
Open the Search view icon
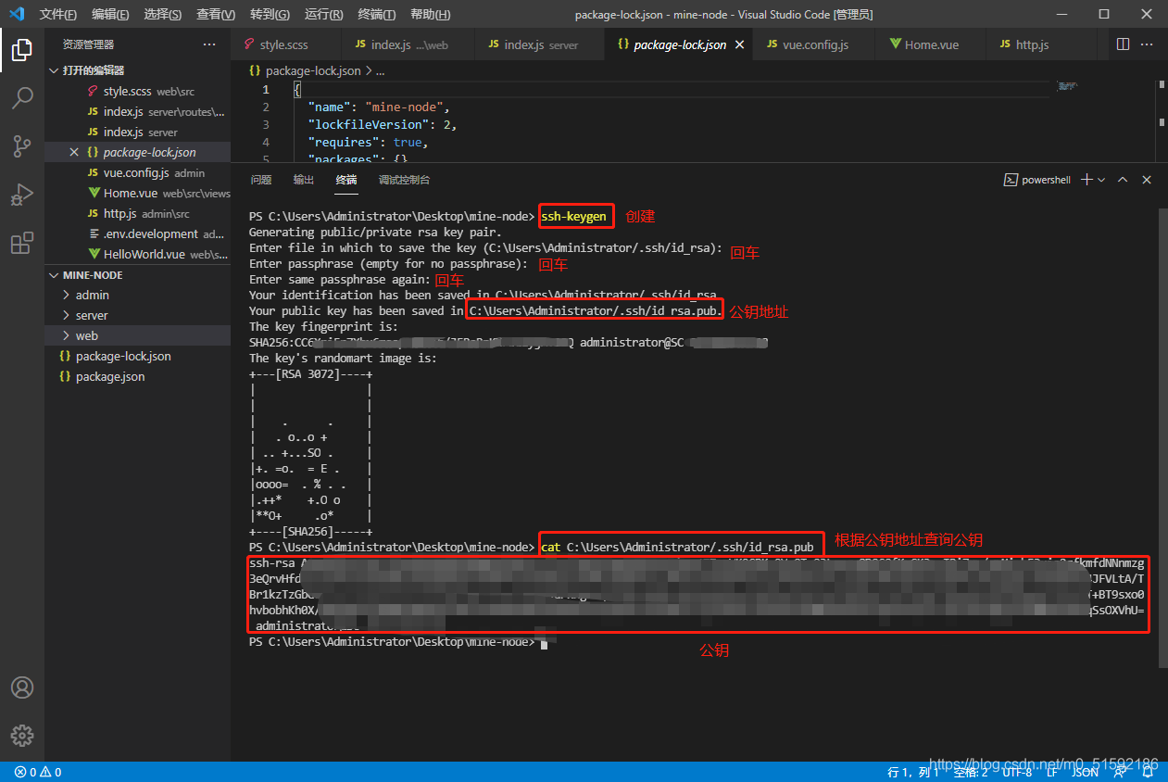[x=22, y=98]
